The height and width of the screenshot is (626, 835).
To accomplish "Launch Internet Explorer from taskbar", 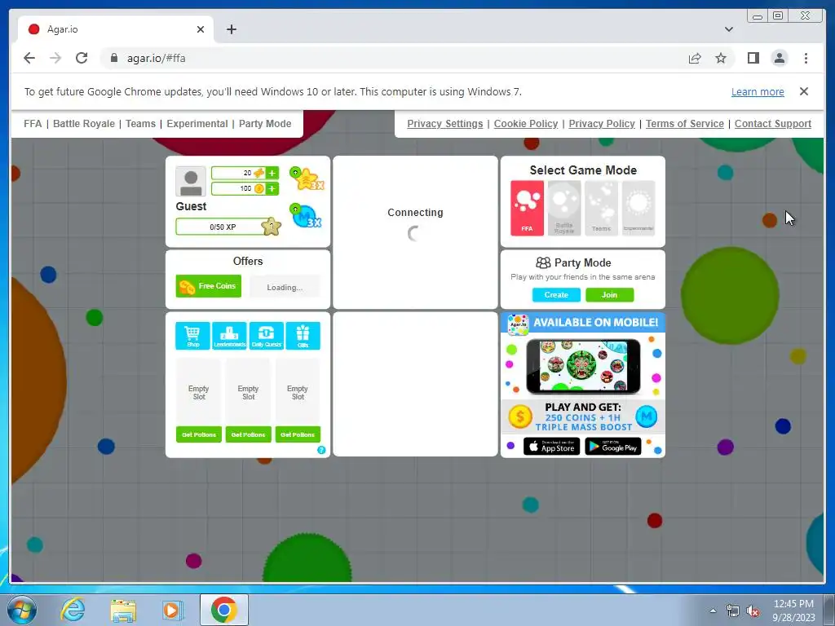I will (73, 610).
